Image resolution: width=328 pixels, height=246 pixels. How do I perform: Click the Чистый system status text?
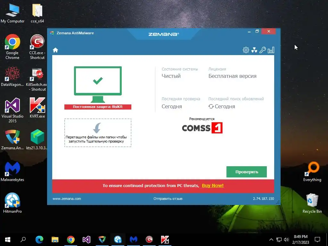[171, 76]
